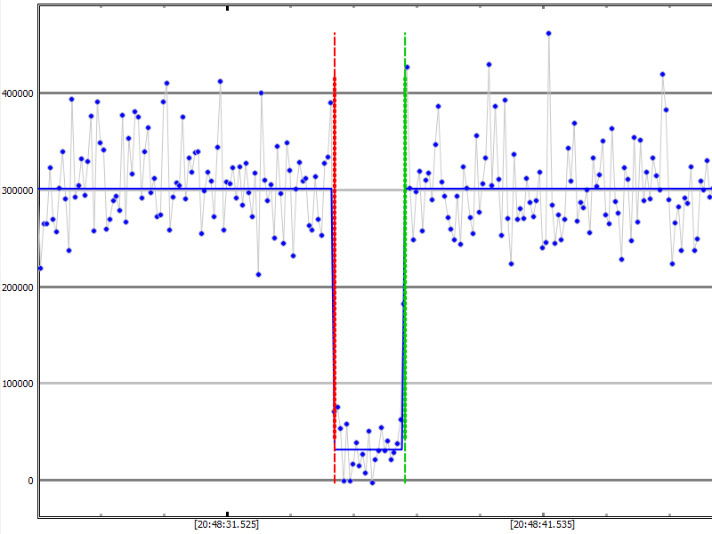Image resolution: width=712 pixels, height=534 pixels.
Task: Select the highest data point above 400000
Action: coord(548,33)
